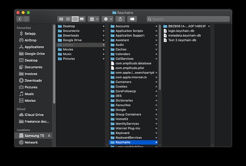This screenshot has height=166, width=246.
Task: Click in the Search field
Action: coord(188,19)
